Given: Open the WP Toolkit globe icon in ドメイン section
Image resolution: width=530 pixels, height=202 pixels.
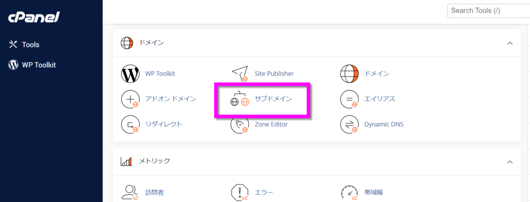Looking at the screenshot, I should click(x=130, y=73).
